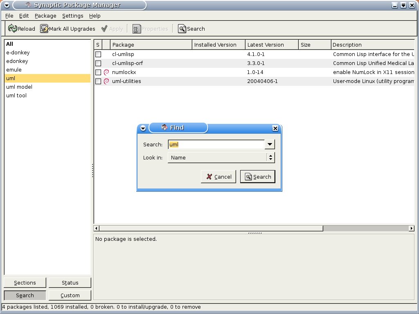Screen dimensions: 419x314
Task: Click description 'enable NumLock in X11 session'
Action: [x=374, y=72]
